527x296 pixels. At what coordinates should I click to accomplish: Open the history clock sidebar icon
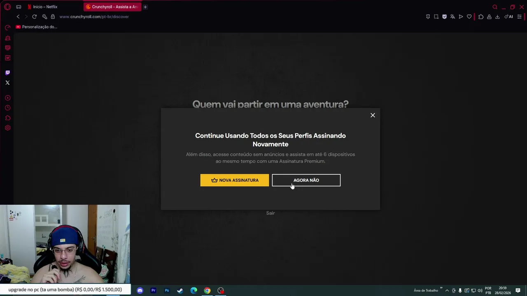tap(7, 108)
